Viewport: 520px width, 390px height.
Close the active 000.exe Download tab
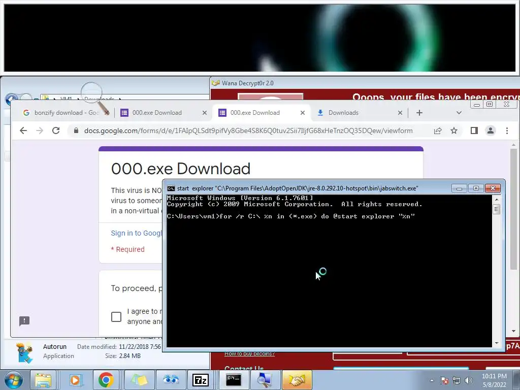[x=303, y=113]
